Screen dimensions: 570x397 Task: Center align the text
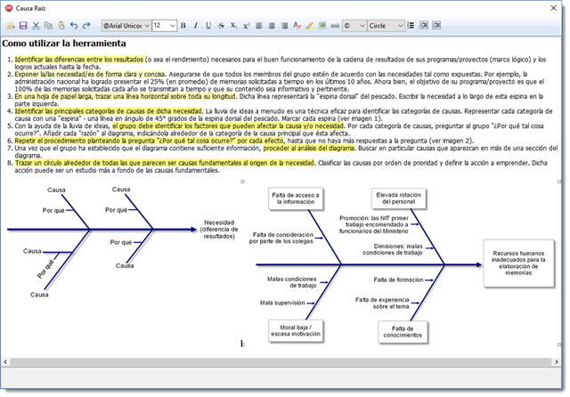coord(272,26)
